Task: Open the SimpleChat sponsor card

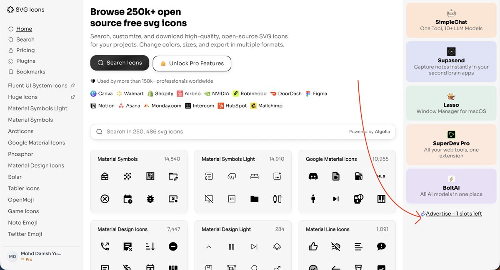Action: 451,20
